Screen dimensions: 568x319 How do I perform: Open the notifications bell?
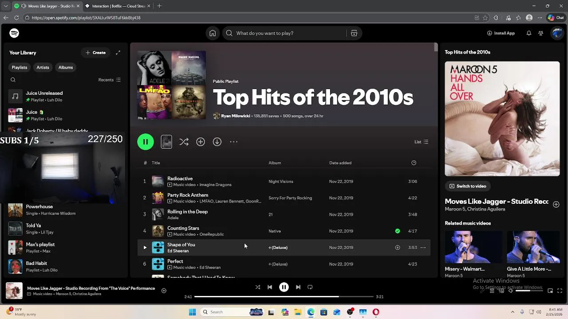[529, 33]
